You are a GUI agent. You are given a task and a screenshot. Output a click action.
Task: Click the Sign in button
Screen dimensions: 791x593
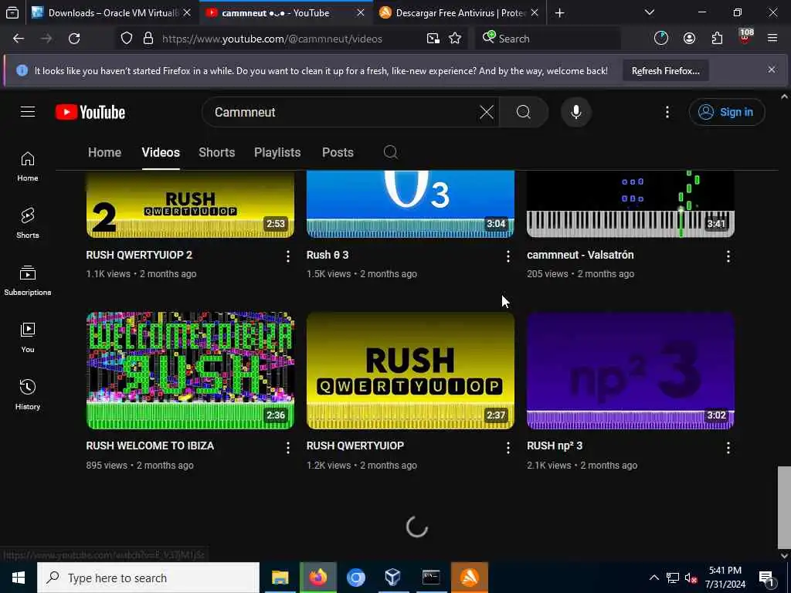click(726, 112)
